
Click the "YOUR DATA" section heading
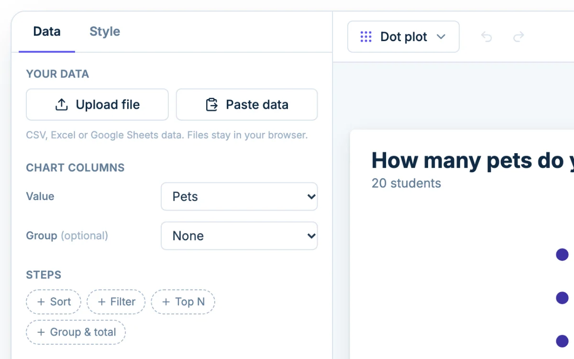[x=57, y=74]
